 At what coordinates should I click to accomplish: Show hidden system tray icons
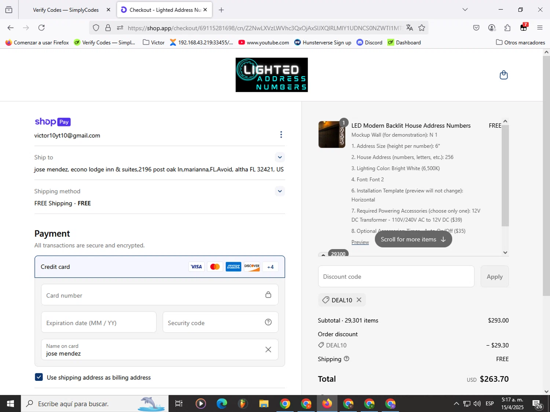pos(456,404)
